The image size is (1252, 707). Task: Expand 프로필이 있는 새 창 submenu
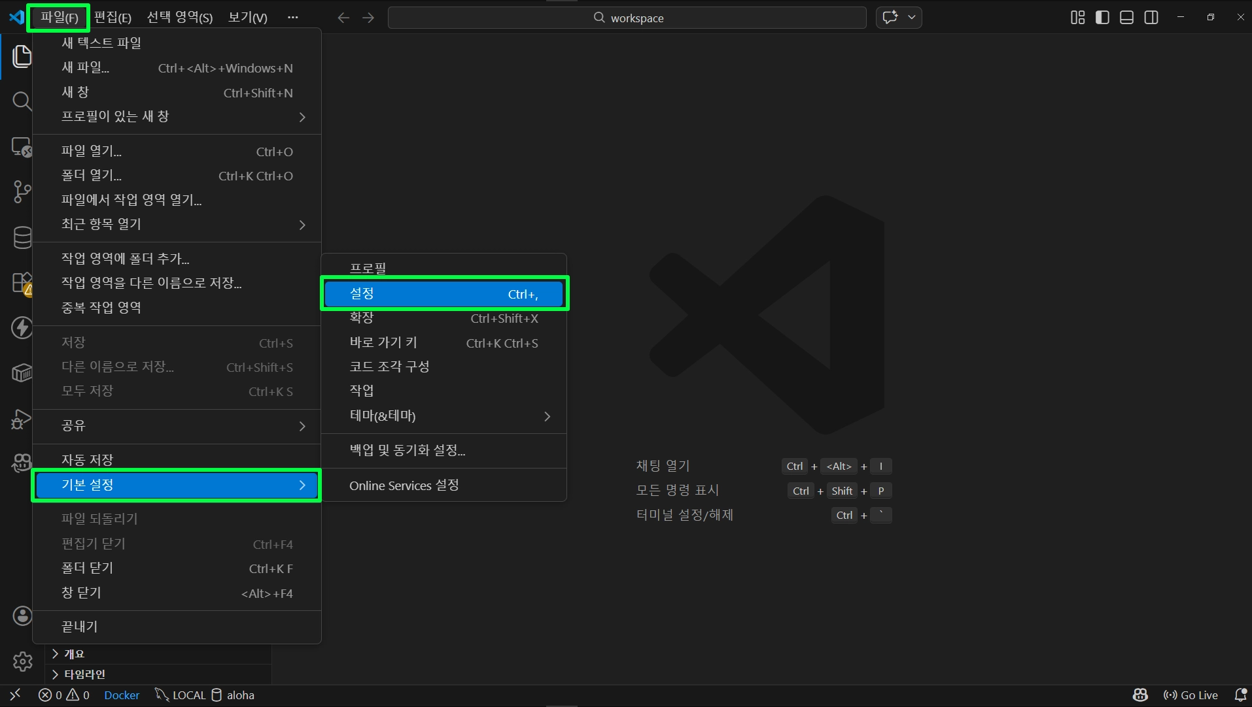177,117
